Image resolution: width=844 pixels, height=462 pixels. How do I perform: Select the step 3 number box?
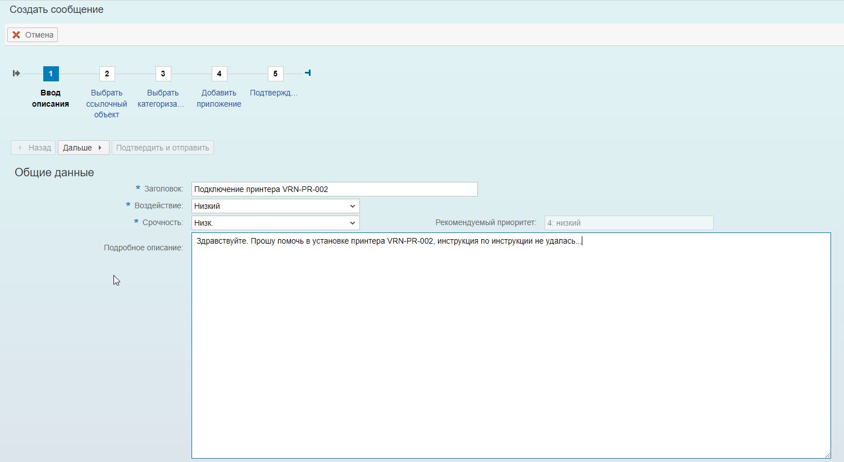[163, 74]
